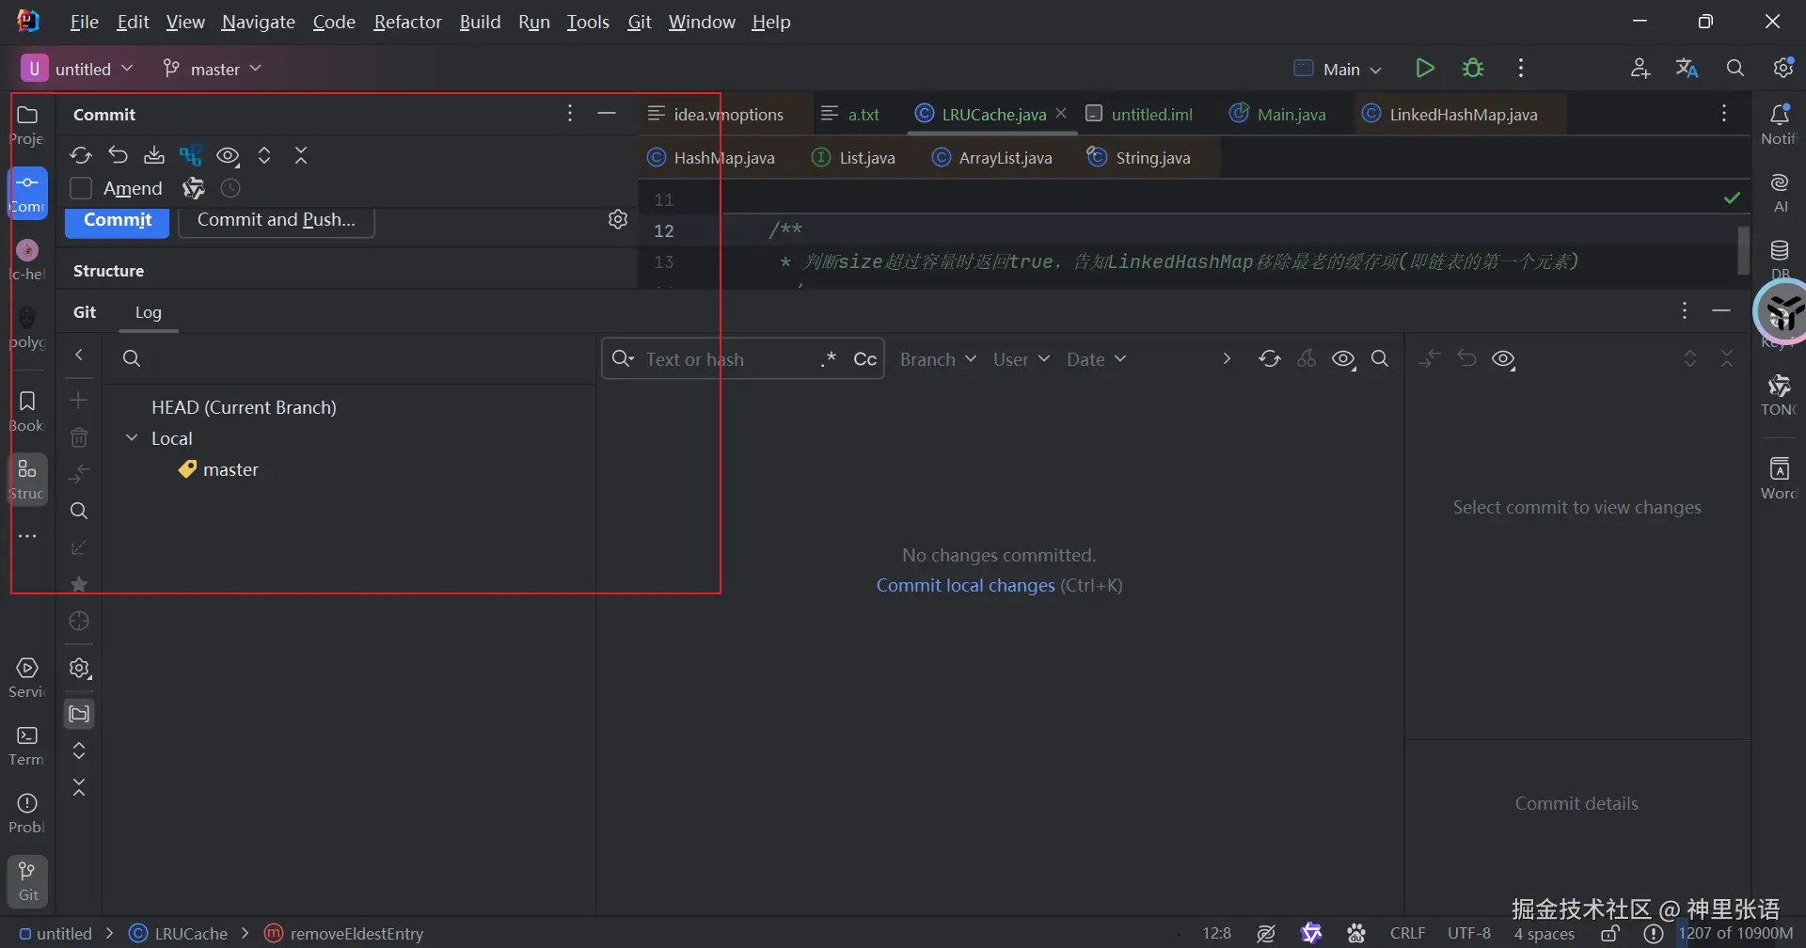Click the star favorite icon in branches
This screenshot has height=948, width=1806.
pos(79,584)
